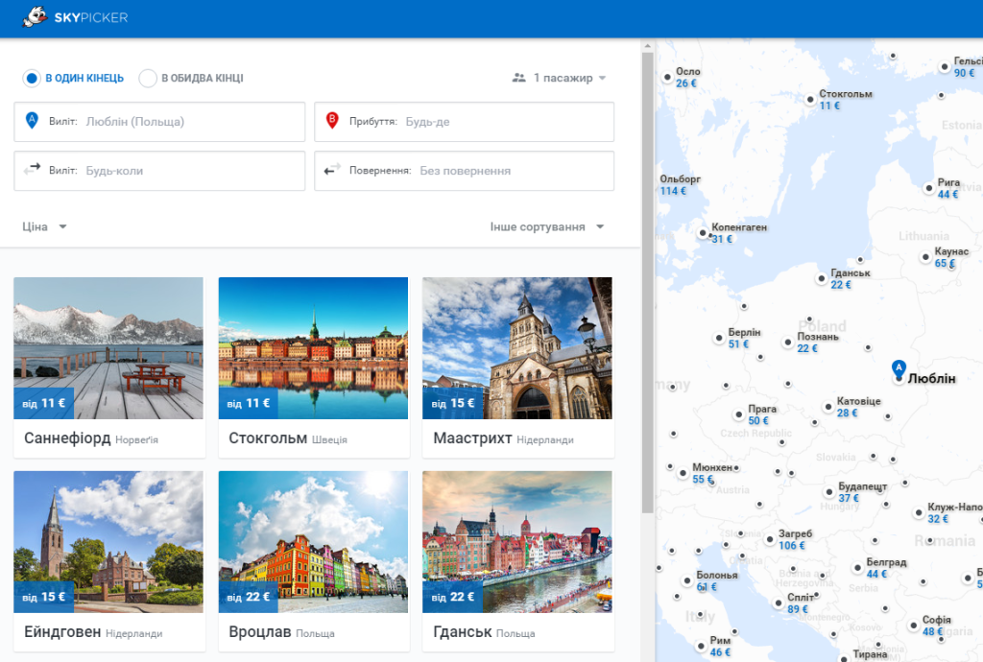Image resolution: width=983 pixels, height=662 pixels.
Task: Open the Маастрихт destination card
Action: [x=517, y=367]
